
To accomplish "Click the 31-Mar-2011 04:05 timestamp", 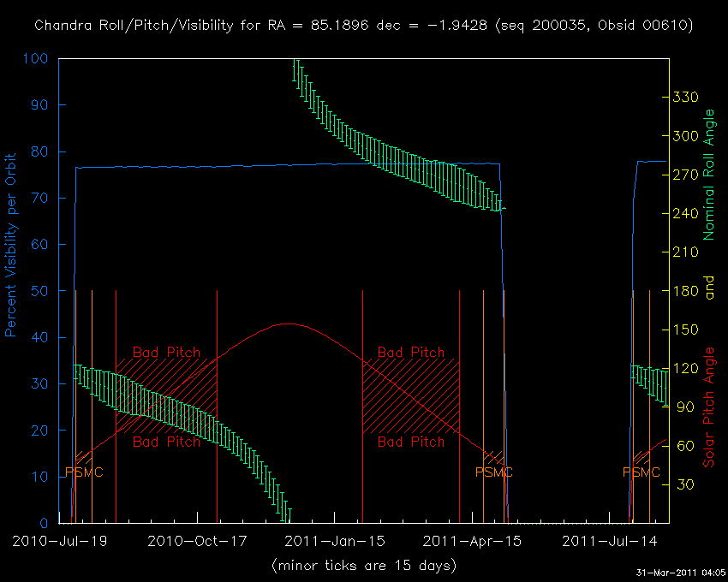I will click(681, 572).
